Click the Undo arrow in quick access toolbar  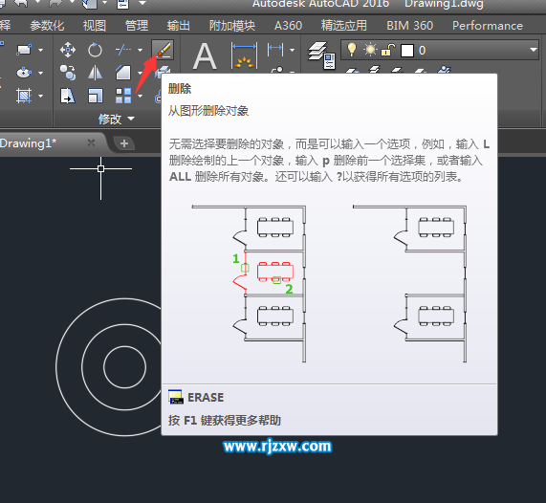point(21,3)
